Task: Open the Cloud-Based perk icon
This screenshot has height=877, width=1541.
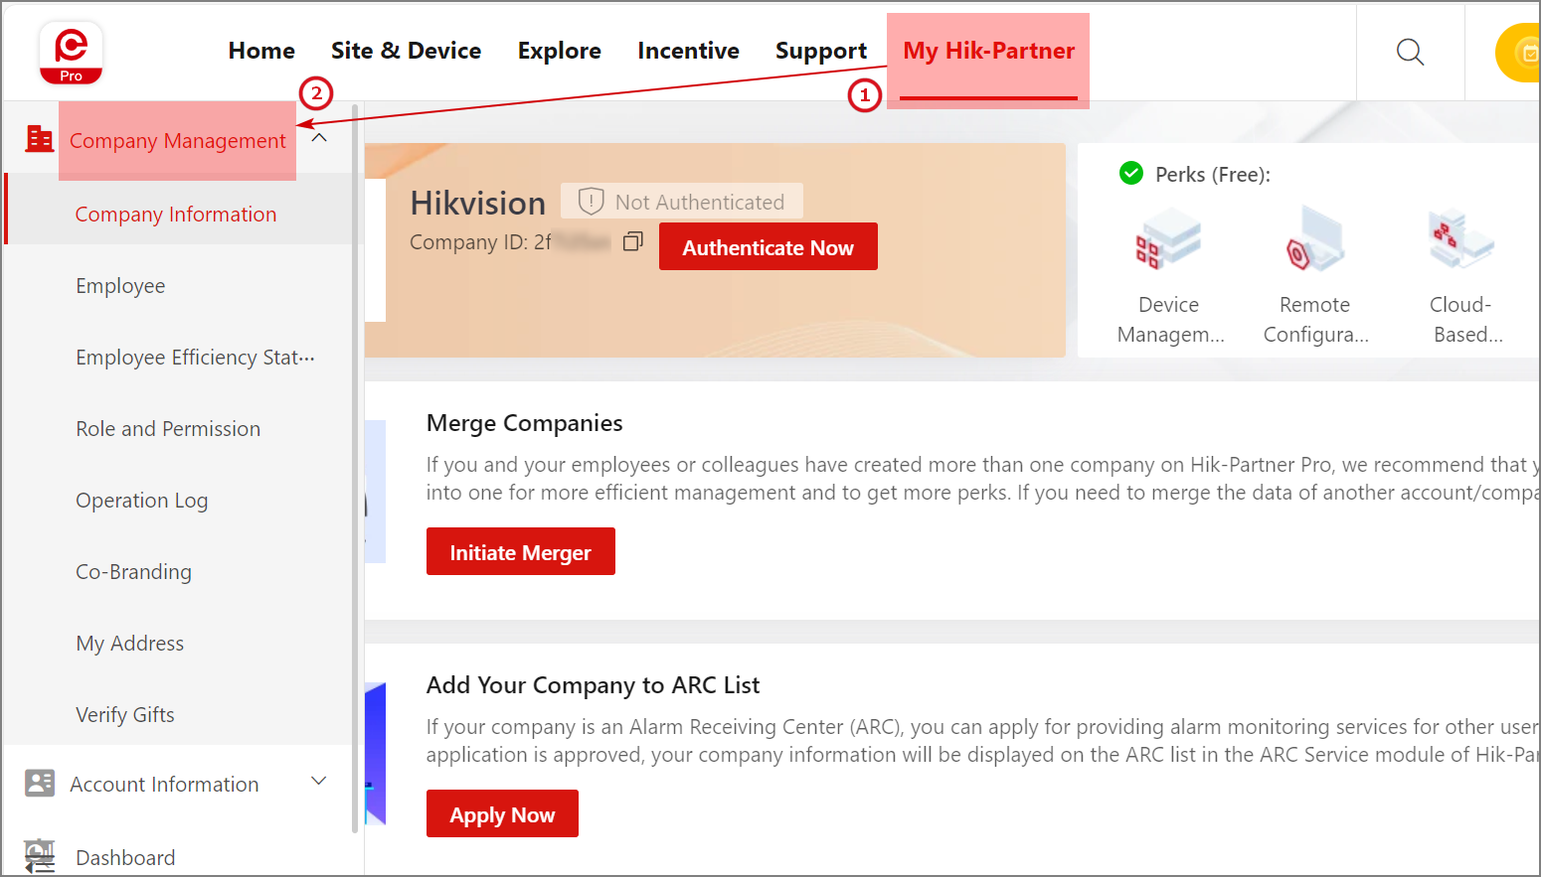Action: tap(1460, 239)
